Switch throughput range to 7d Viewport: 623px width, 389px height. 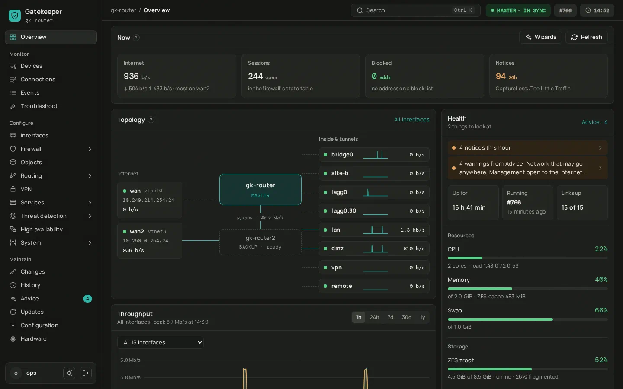pos(391,317)
